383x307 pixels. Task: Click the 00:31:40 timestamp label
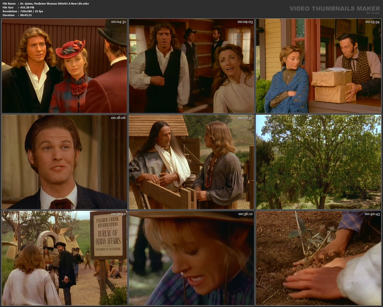(x=119, y=214)
